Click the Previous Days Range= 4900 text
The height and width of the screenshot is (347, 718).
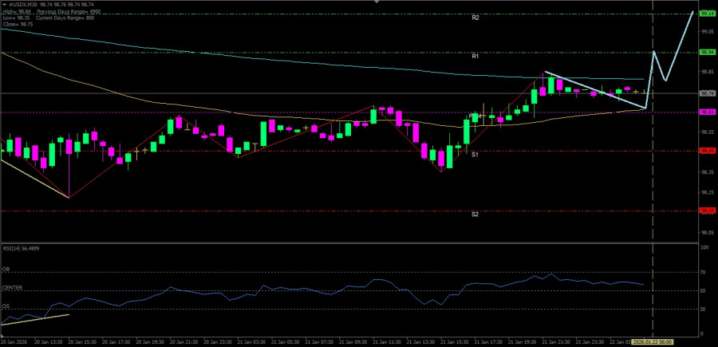pyautogui.click(x=69, y=11)
